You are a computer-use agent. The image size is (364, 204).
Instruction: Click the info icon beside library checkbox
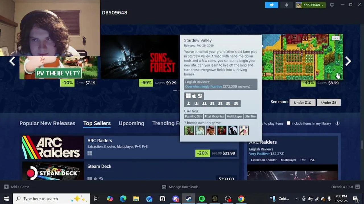[337, 123]
